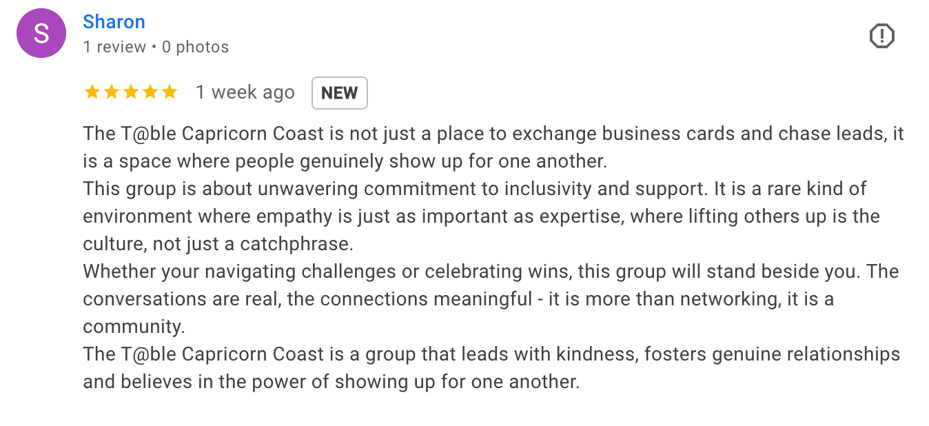Click the report review flag icon
Image resolution: width=929 pixels, height=426 pixels.
point(882,36)
